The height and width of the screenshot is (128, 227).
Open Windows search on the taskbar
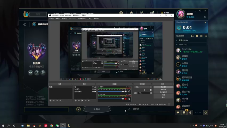9,126
